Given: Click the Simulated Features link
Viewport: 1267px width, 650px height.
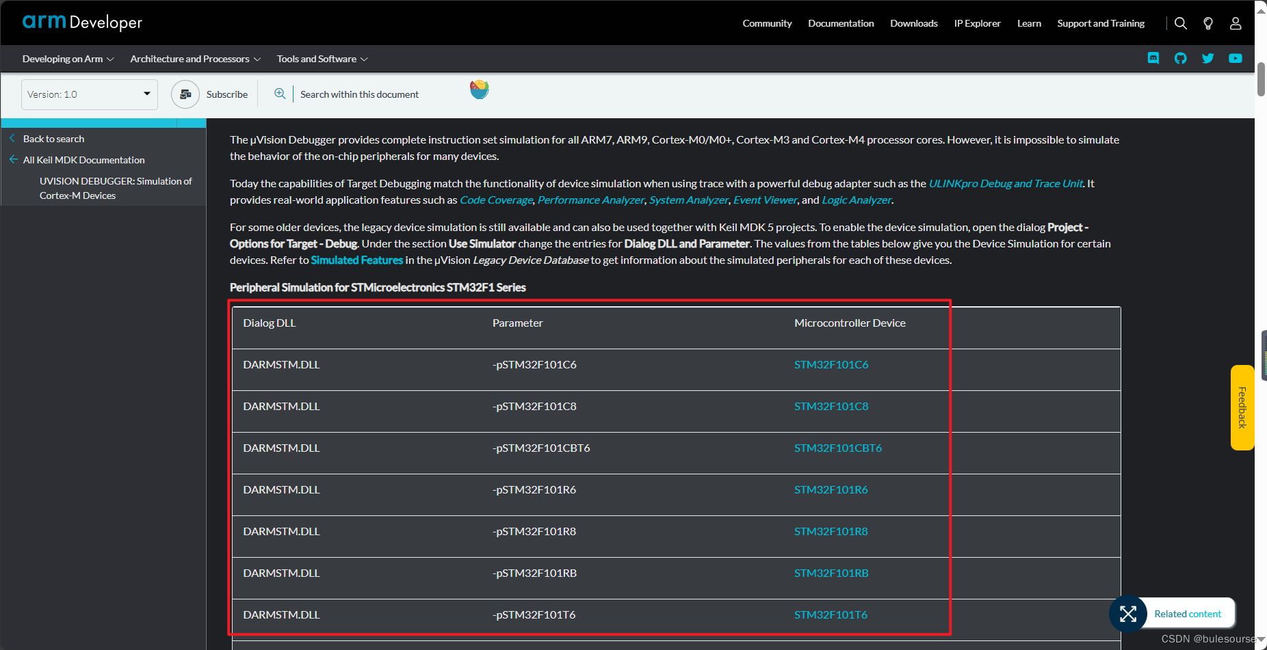Looking at the screenshot, I should click(x=356, y=260).
